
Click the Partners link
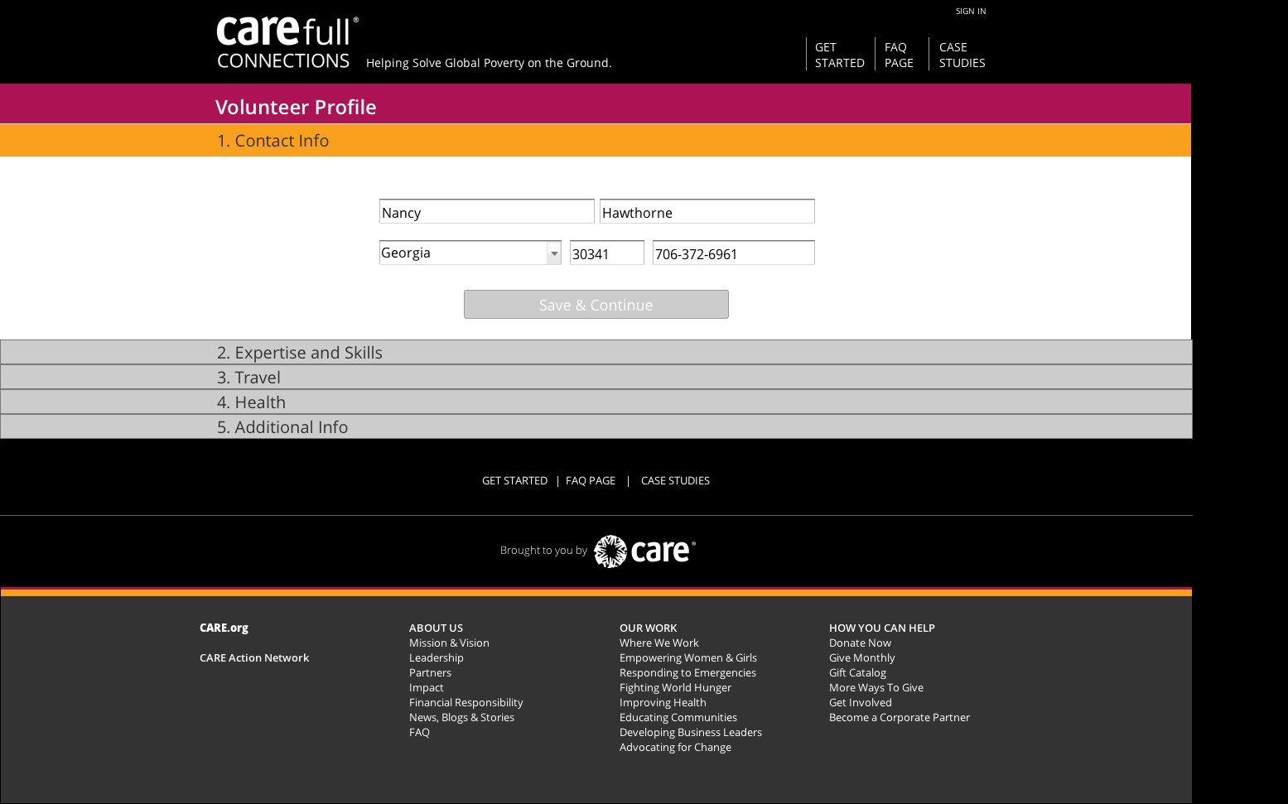pos(430,672)
